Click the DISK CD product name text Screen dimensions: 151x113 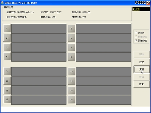pyautogui.click(x=86, y=12)
